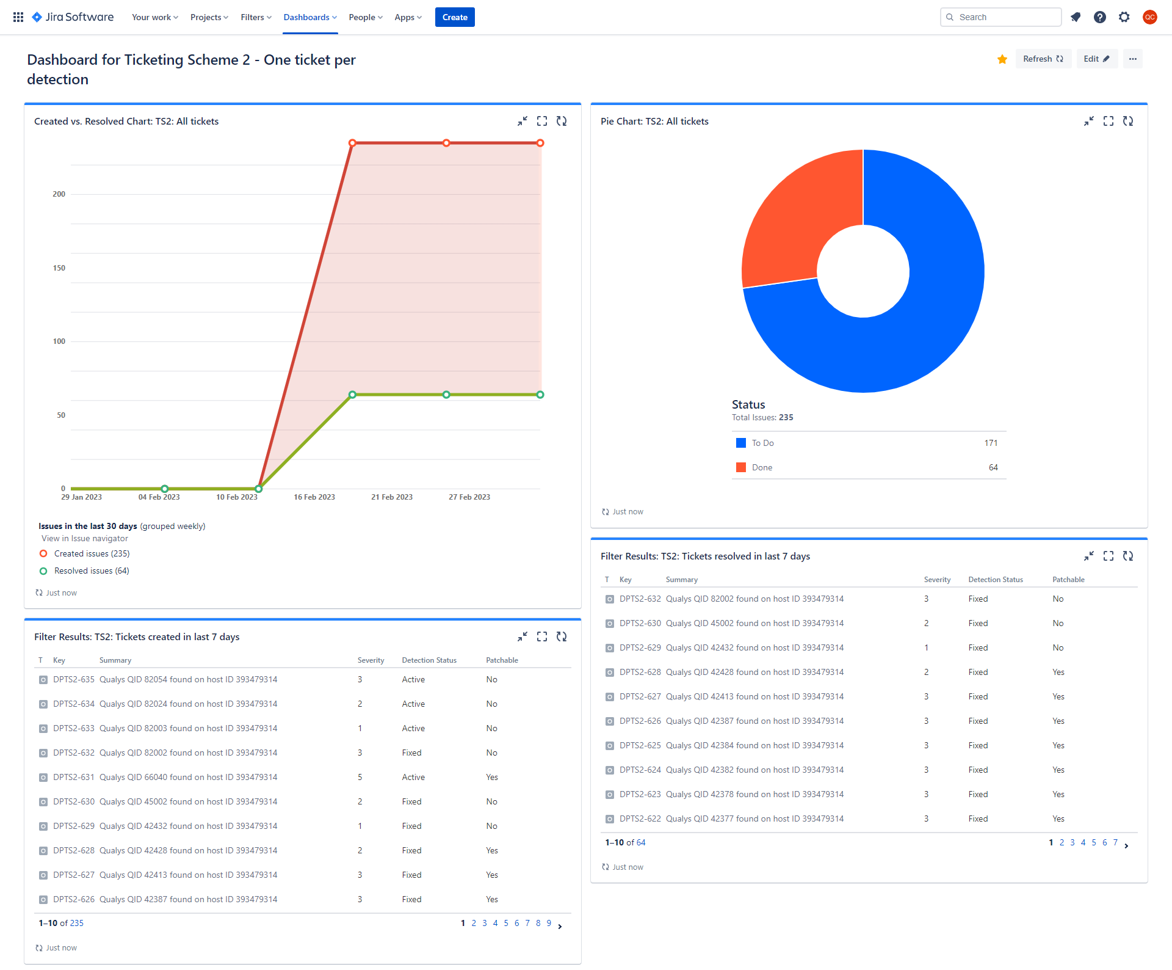Refresh the Tickets resolved in last 7 days gadget

[x=1129, y=556]
